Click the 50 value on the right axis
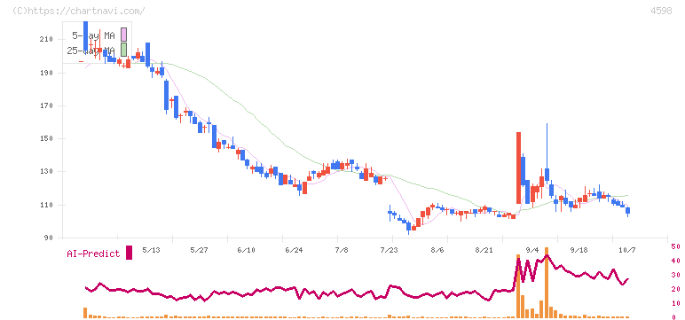 pyautogui.click(x=675, y=247)
